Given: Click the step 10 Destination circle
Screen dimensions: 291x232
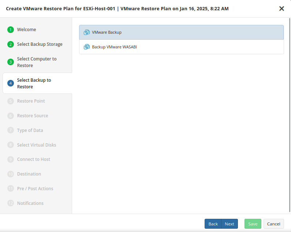Looking at the screenshot, I should 11,174.
